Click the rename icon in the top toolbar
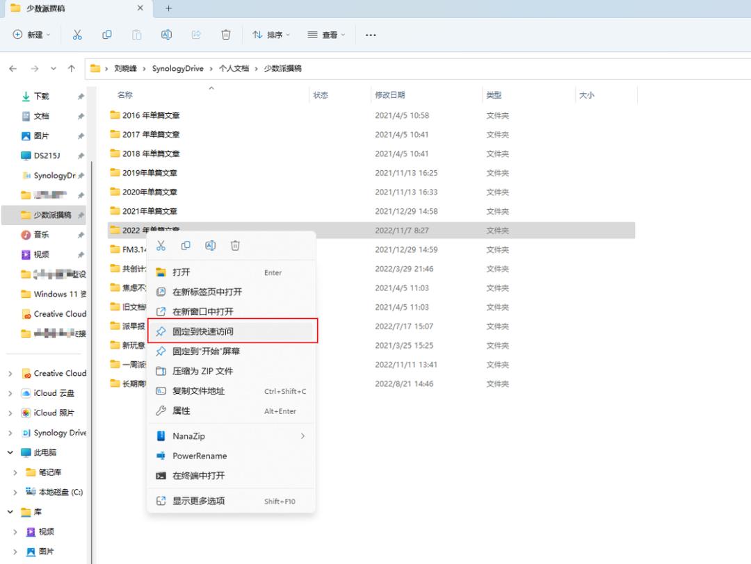This screenshot has height=564, width=751. coord(166,35)
